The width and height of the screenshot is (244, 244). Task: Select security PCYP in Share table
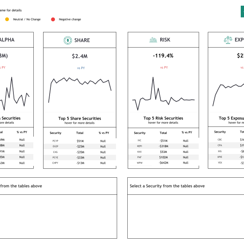click(56, 141)
